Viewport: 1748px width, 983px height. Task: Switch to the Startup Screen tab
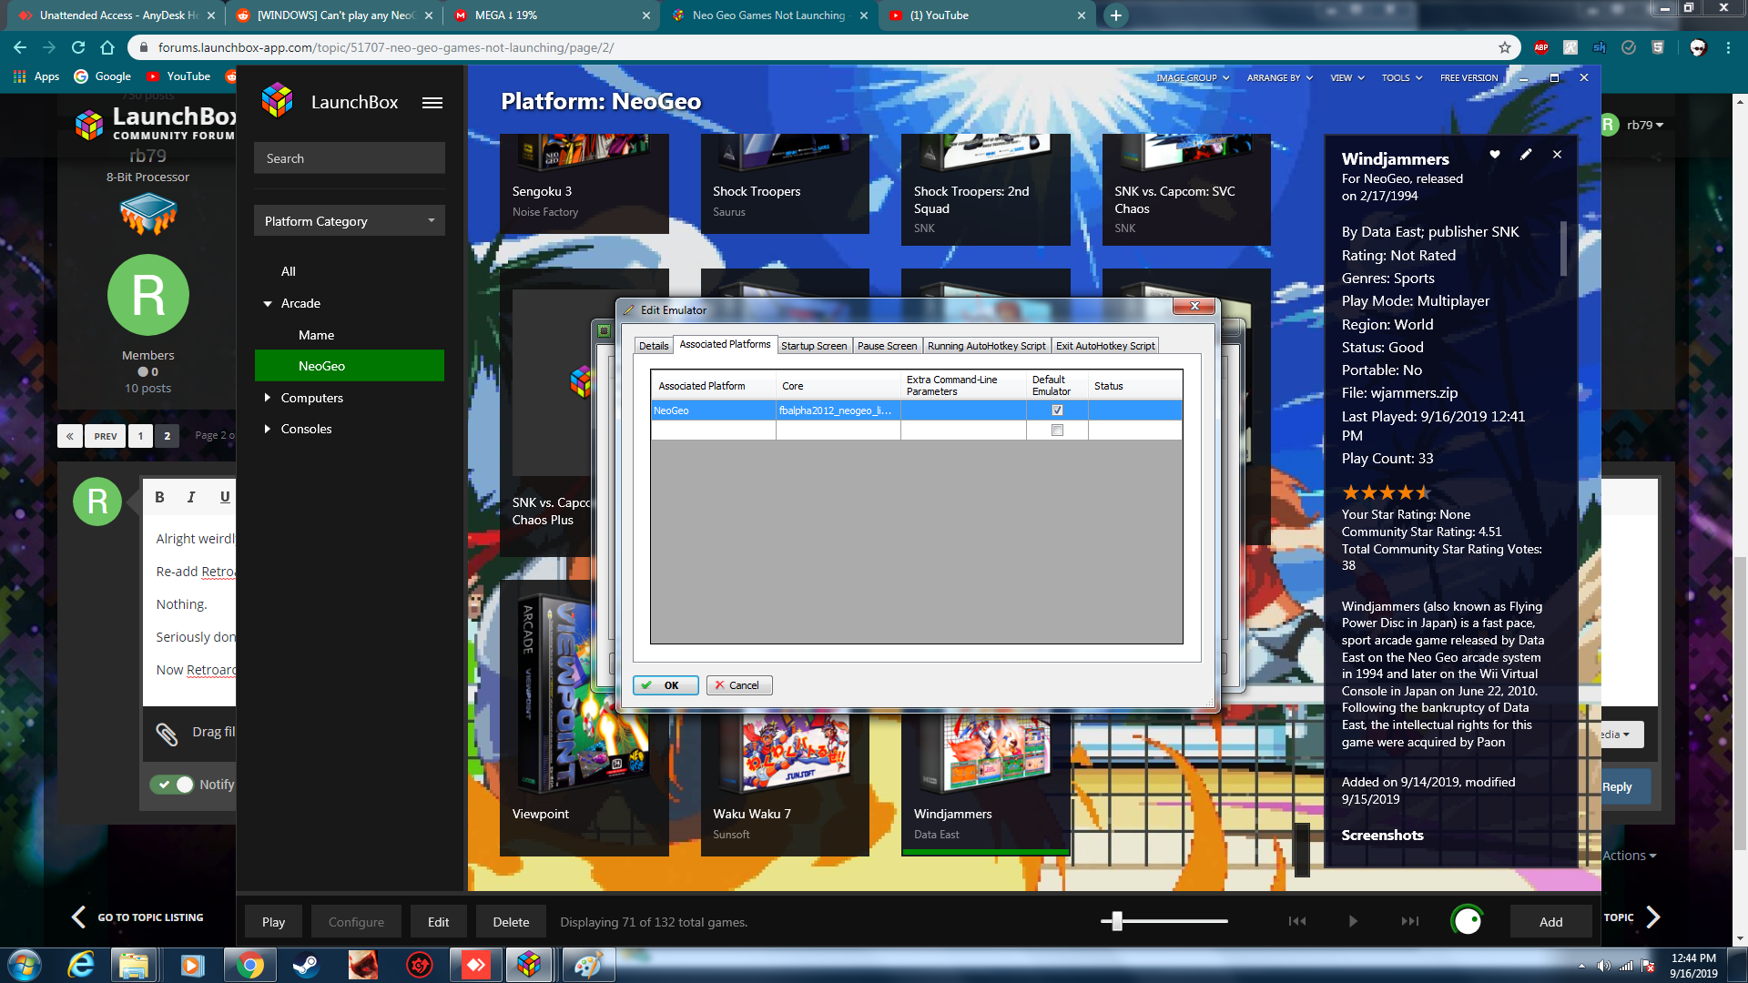pos(814,346)
